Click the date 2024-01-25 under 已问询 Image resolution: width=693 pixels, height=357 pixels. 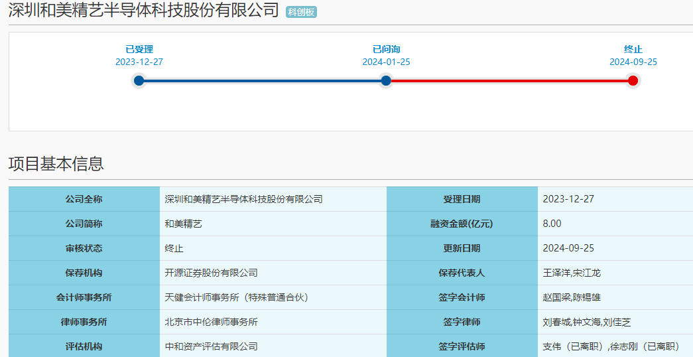pyautogui.click(x=386, y=62)
